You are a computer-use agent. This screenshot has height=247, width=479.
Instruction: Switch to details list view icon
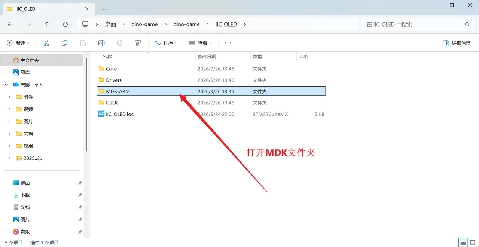click(x=463, y=243)
